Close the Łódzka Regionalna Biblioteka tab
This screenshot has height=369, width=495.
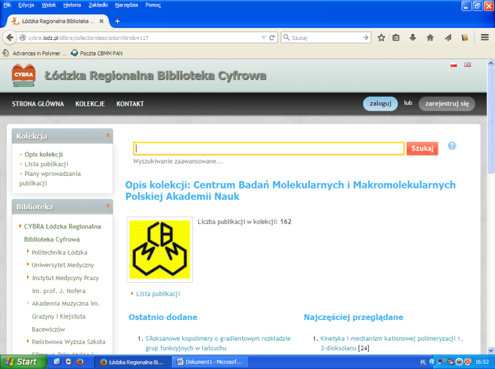coord(101,21)
